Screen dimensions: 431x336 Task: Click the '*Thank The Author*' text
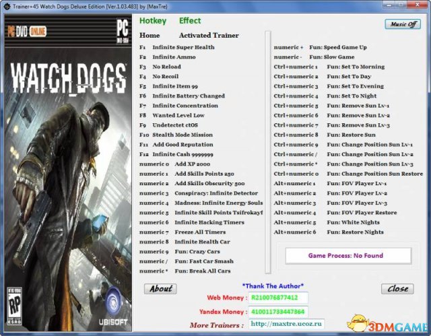pos(273,286)
